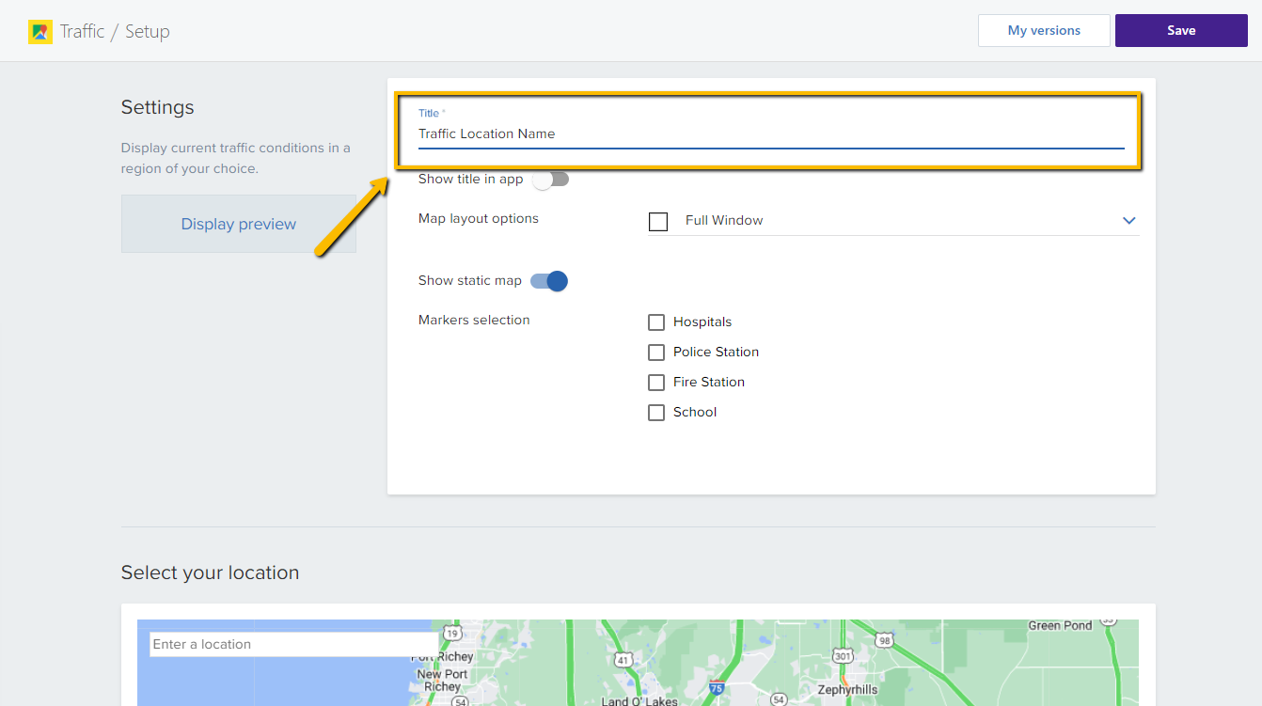1262x706 pixels.
Task: Turn off the Show static map toggle
Action: click(x=549, y=281)
